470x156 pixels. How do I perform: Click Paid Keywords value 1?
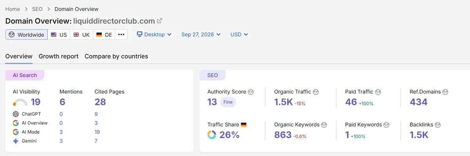pyautogui.click(x=347, y=135)
